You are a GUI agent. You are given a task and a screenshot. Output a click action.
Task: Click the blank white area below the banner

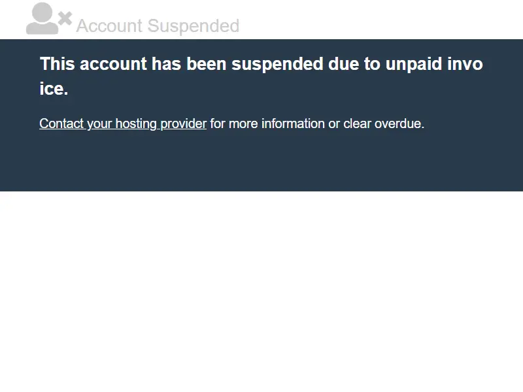coord(261,291)
